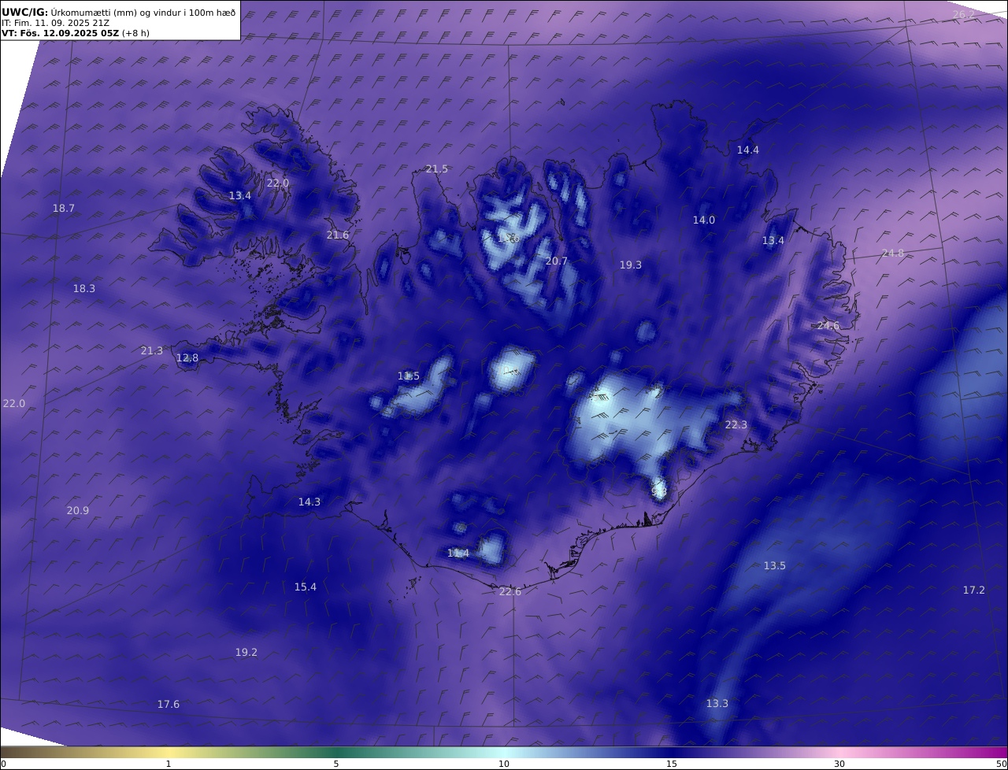Click the map value 21.5
The height and width of the screenshot is (770, 1008).
point(437,168)
